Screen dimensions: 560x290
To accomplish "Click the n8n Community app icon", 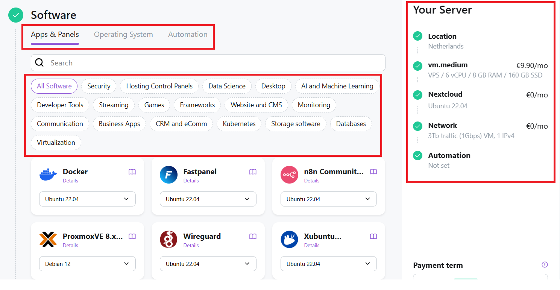I will (289, 175).
